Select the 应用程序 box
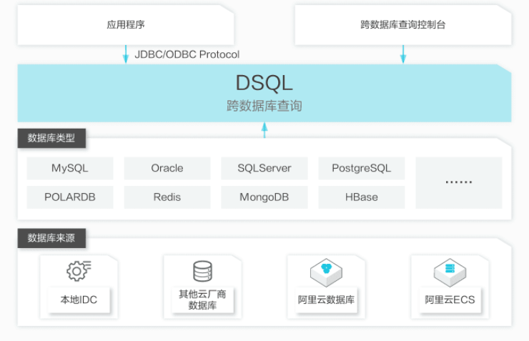 click(126, 24)
